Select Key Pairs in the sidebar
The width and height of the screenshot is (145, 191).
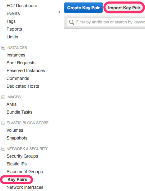click(x=17, y=179)
